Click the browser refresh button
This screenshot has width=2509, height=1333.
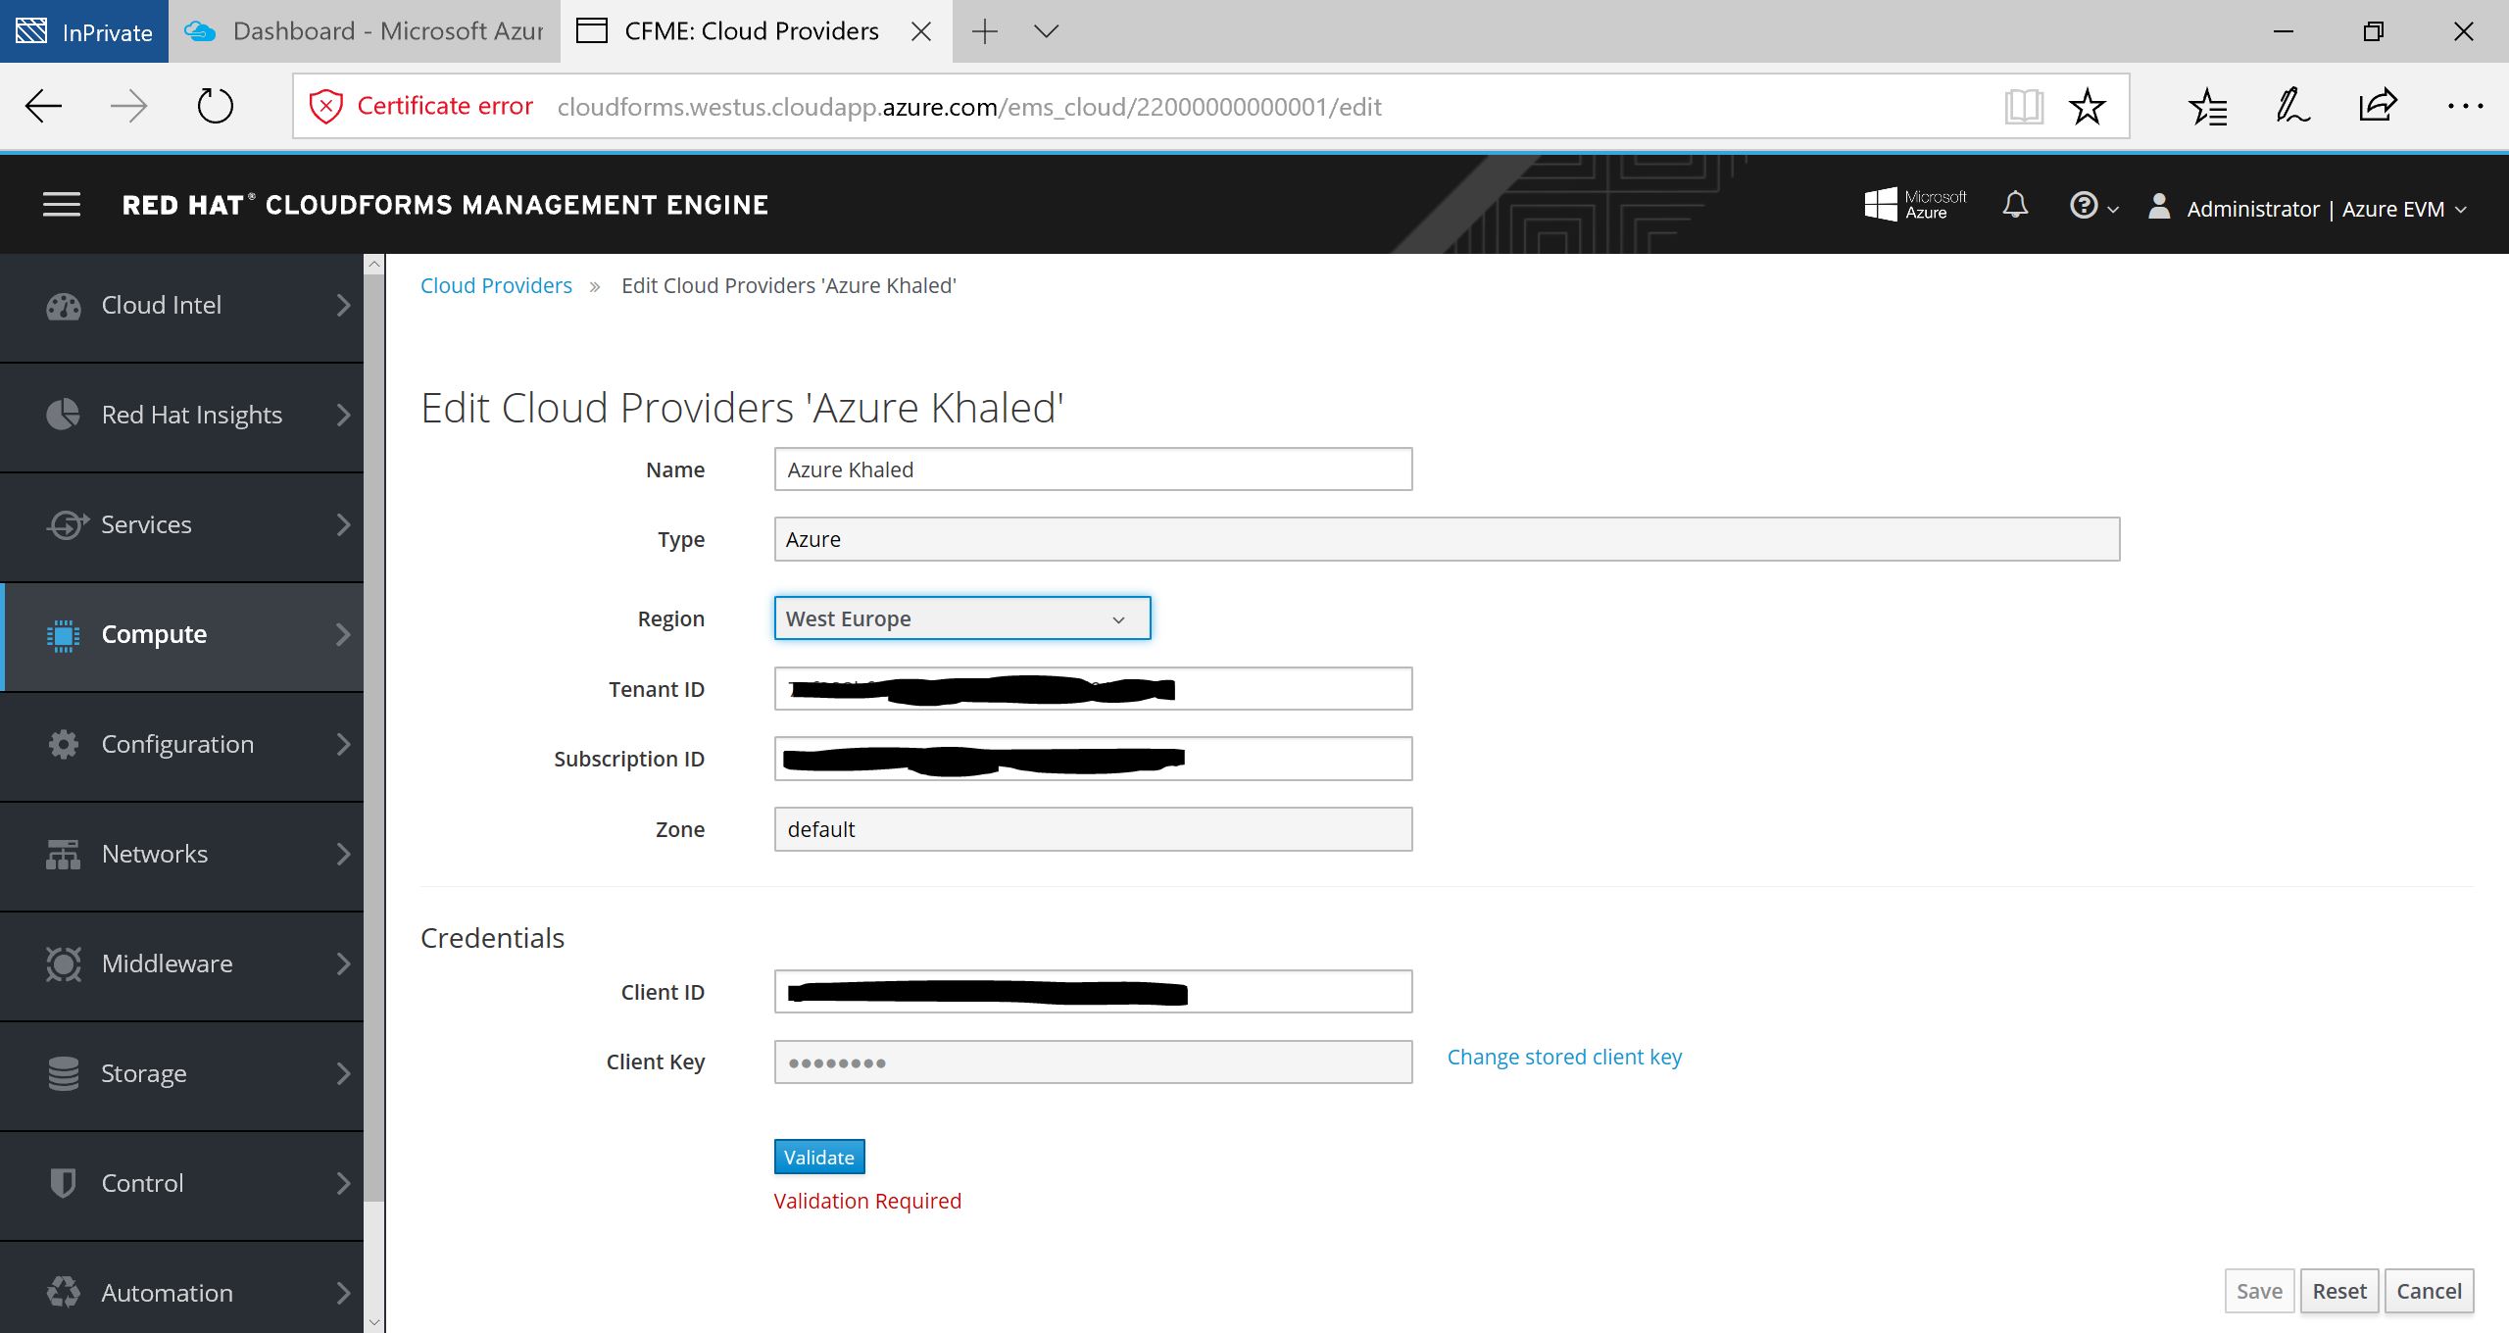point(215,106)
